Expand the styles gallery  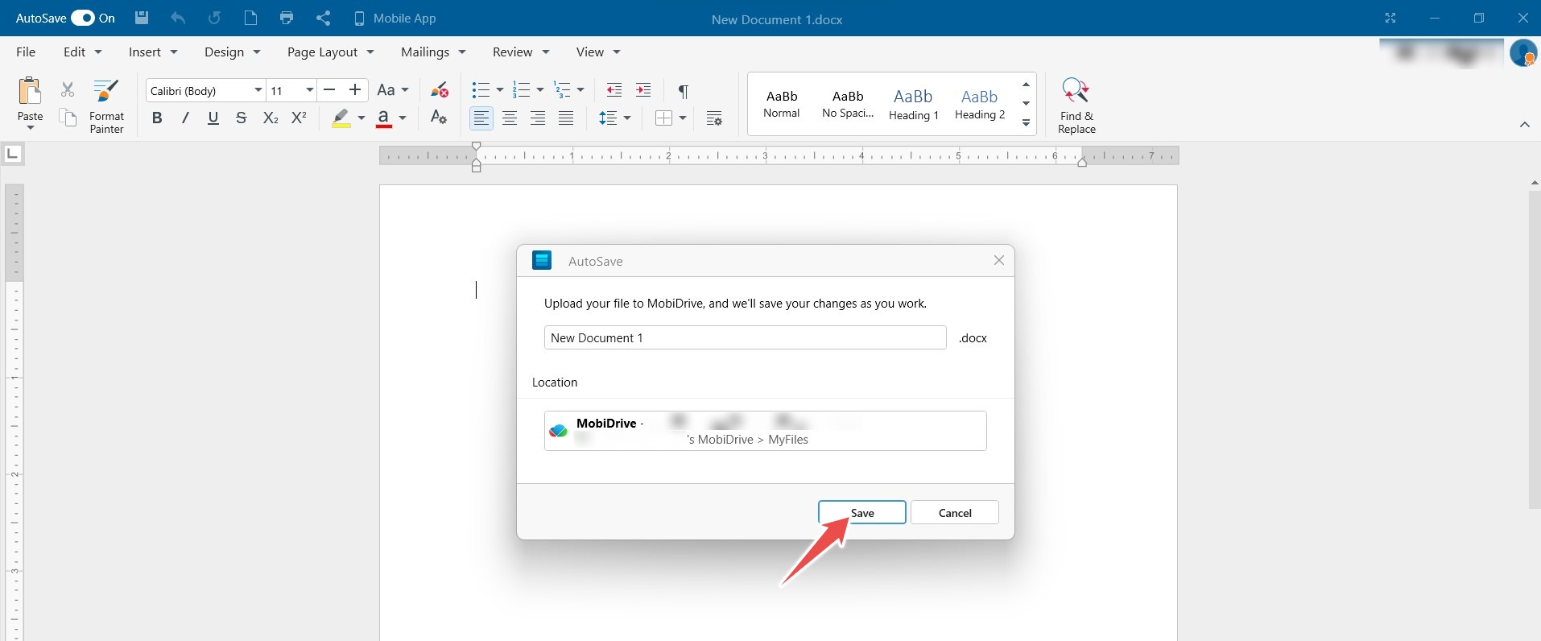click(x=1026, y=123)
